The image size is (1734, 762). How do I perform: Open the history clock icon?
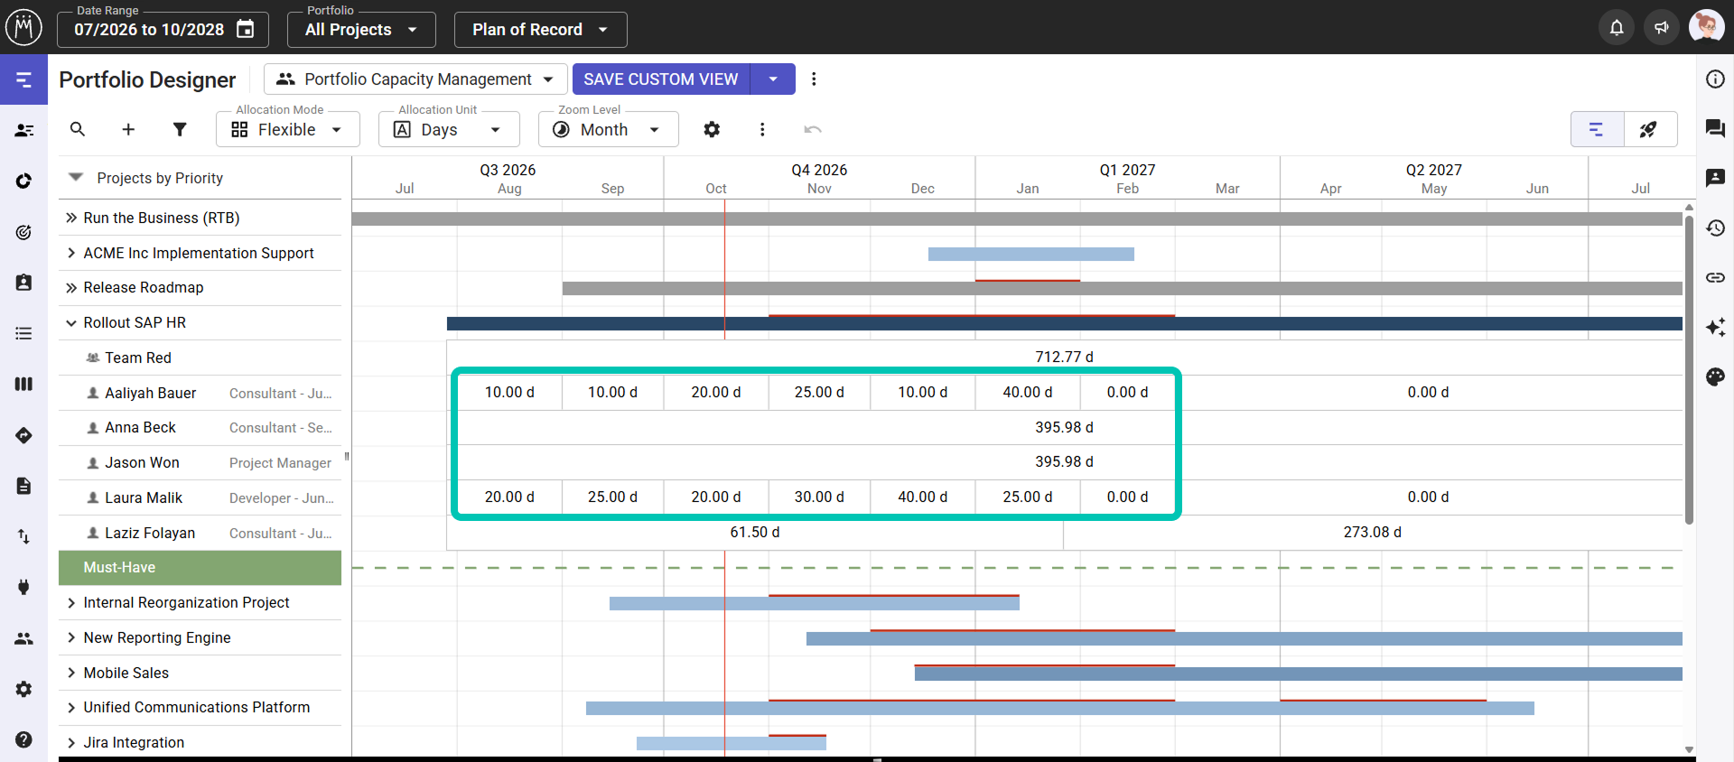1715,228
